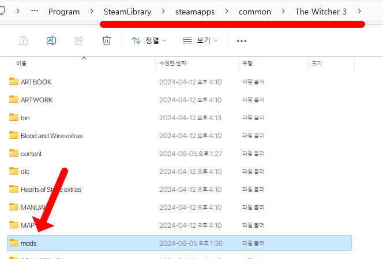Click the Rename icon in toolbar
Image resolution: width=383 pixels, height=259 pixels.
point(51,40)
